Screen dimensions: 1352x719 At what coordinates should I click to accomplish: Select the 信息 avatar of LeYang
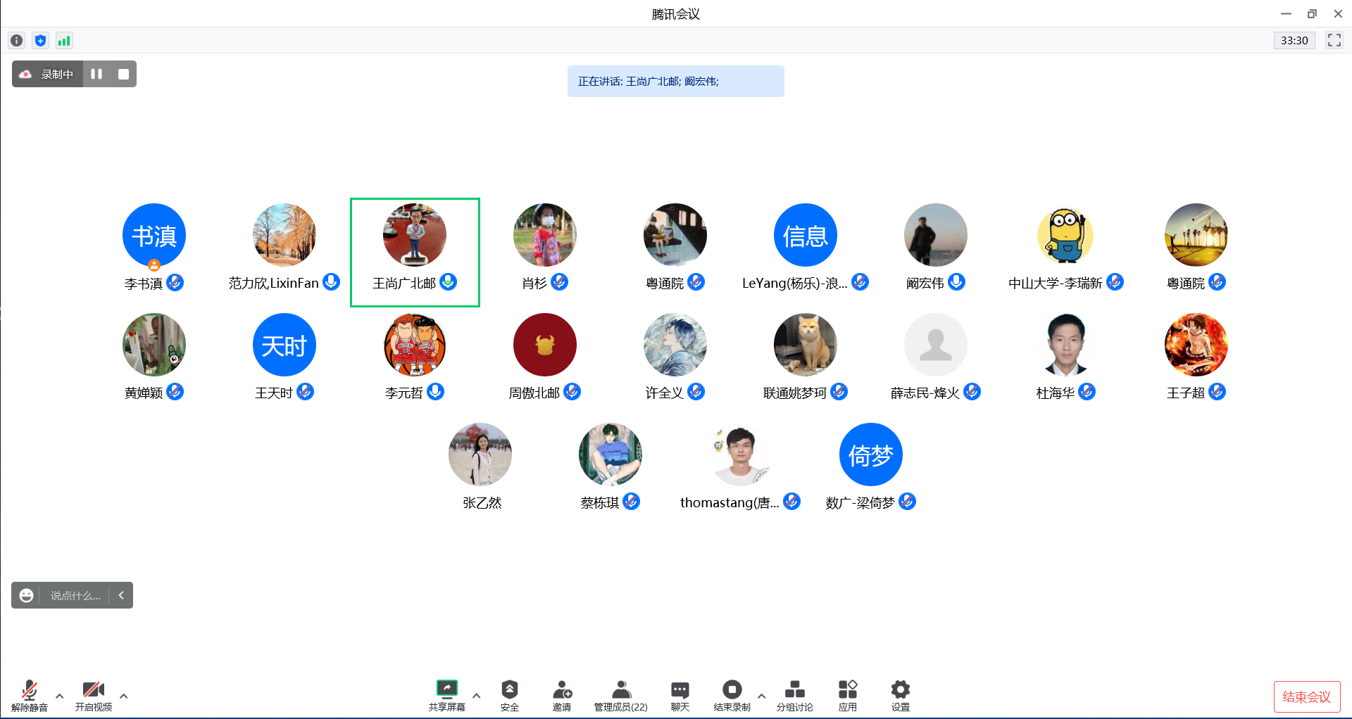(806, 235)
